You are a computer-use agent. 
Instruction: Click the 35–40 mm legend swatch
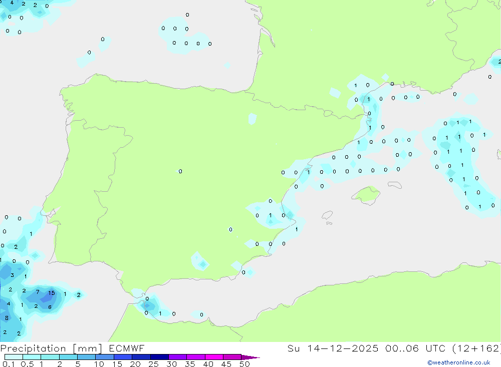[195, 357]
